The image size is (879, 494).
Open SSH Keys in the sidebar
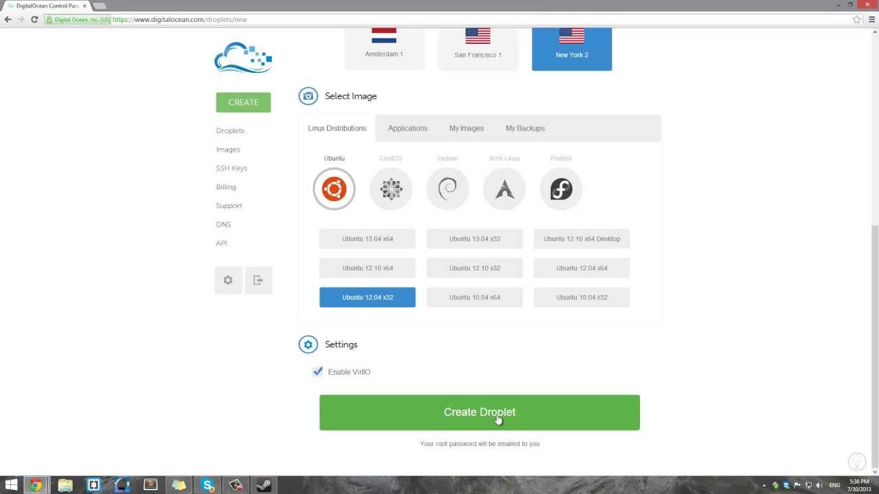231,168
